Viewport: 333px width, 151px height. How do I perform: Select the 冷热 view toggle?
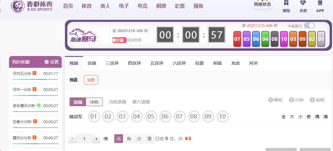pyautogui.click(x=94, y=102)
